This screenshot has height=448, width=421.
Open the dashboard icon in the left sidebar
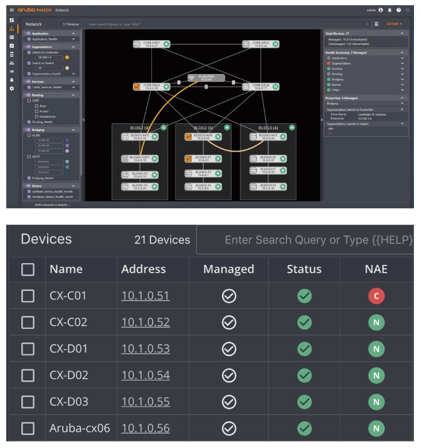(x=11, y=20)
